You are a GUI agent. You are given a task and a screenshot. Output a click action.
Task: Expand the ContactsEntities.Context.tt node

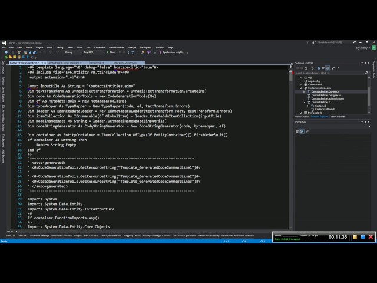[x=304, y=92]
